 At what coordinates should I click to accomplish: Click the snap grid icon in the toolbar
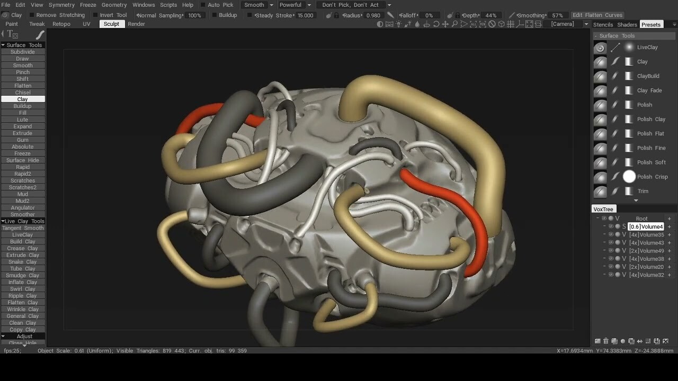pyautogui.click(x=511, y=24)
